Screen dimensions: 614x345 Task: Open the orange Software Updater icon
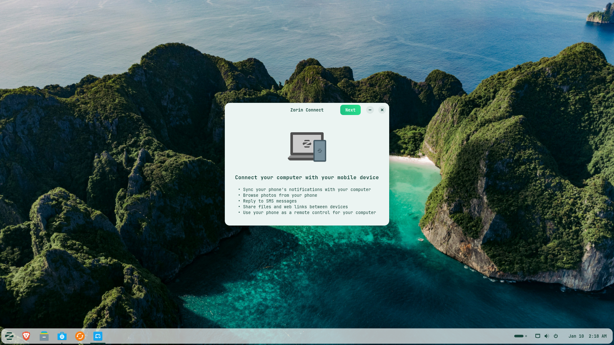click(80, 336)
